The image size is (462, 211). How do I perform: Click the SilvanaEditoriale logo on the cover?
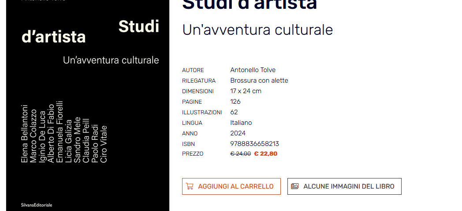(x=37, y=205)
